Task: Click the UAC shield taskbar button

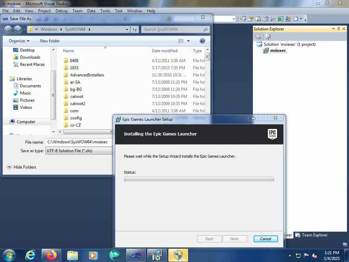Action: [178, 255]
